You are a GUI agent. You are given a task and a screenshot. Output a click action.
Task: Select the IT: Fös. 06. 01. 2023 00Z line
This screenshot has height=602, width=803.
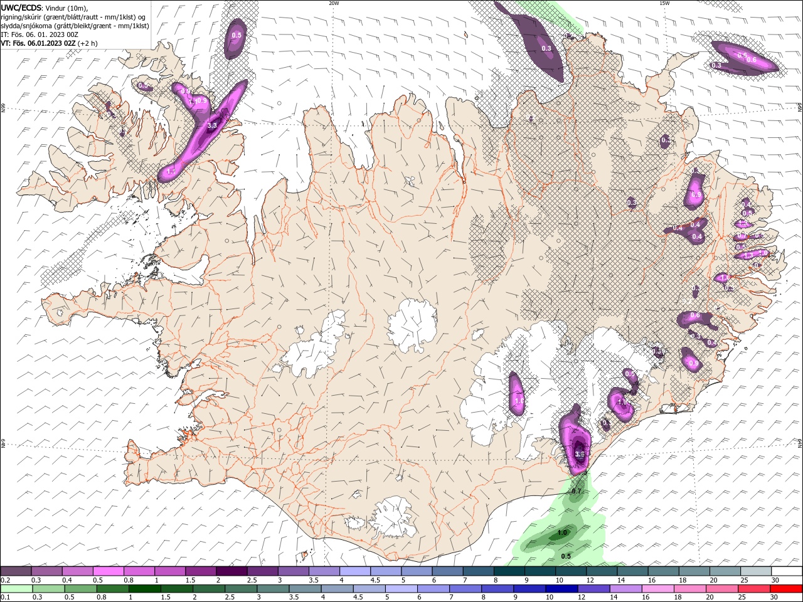point(40,34)
